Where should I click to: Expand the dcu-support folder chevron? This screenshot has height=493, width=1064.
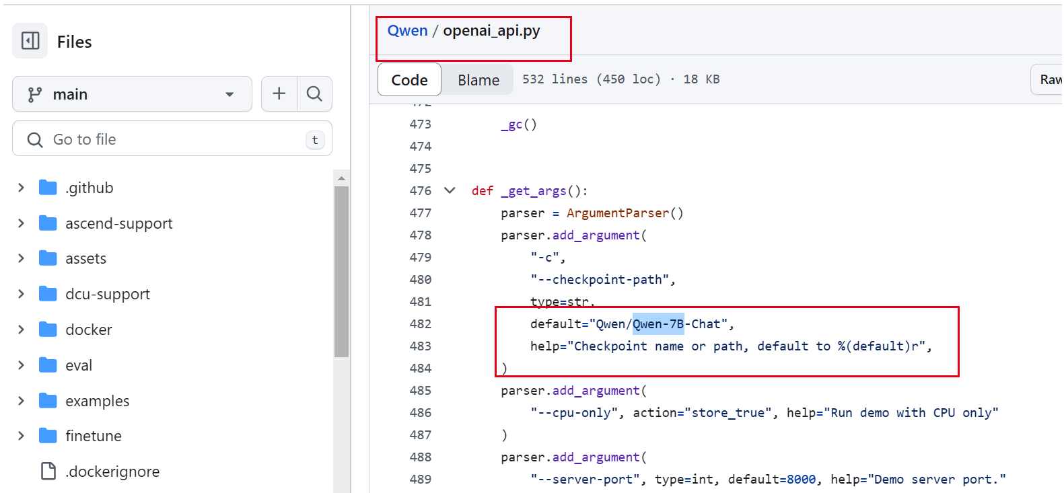click(21, 294)
